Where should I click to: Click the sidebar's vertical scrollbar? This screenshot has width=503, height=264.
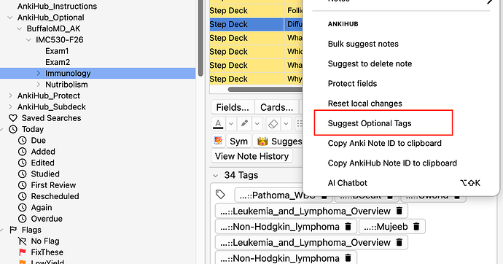tap(200, 38)
